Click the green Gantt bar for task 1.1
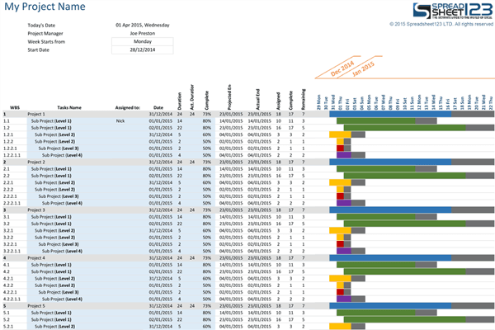 376,120
